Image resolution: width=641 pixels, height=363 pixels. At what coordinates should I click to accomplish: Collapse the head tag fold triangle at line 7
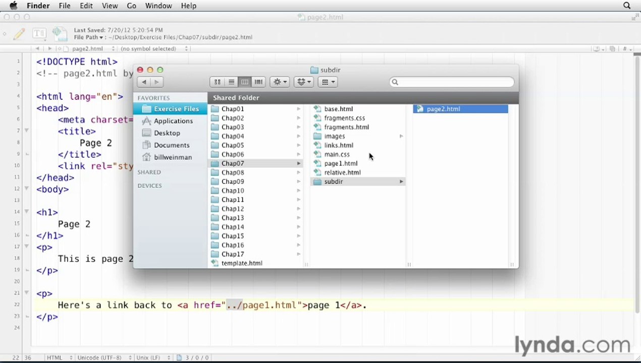(26, 131)
